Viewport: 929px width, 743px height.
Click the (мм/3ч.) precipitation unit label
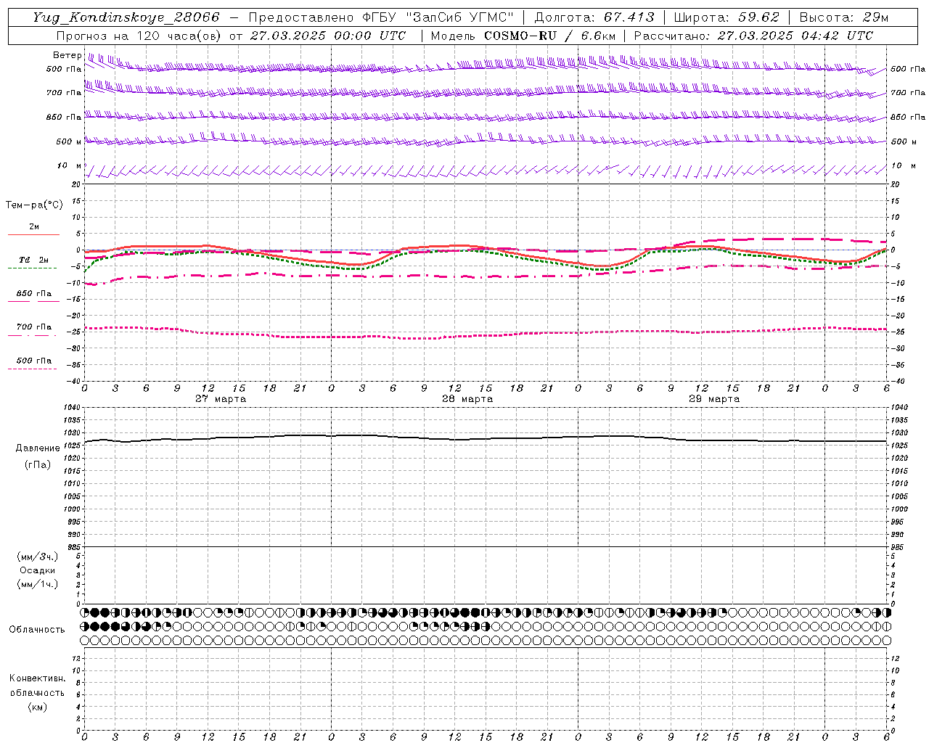coord(38,557)
